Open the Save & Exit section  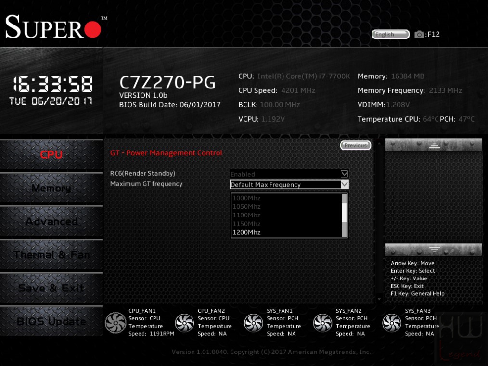click(51, 288)
